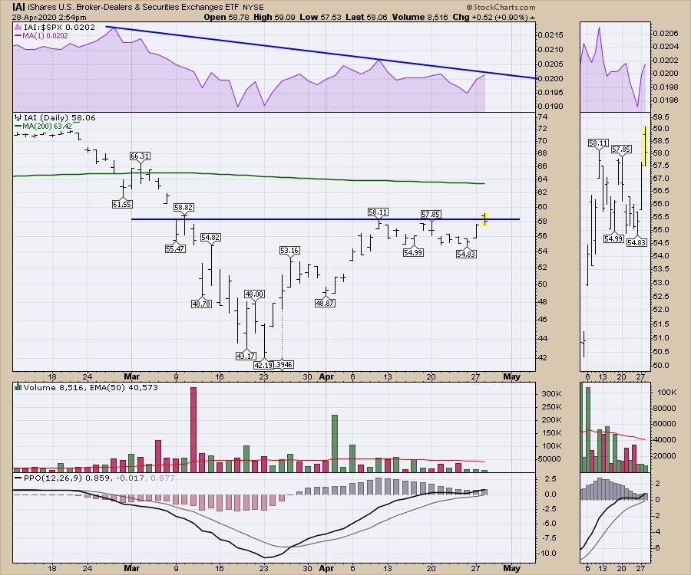The height and width of the screenshot is (575, 691).
Task: Click the 54.99 label in the main chart
Action: (x=413, y=252)
